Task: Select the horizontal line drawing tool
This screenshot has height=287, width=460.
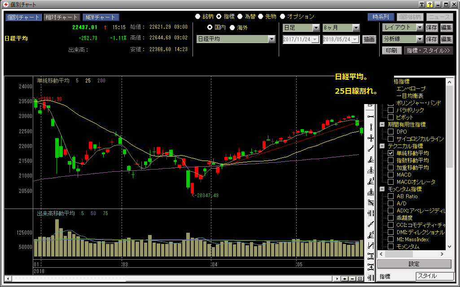Action: click(x=371, y=116)
